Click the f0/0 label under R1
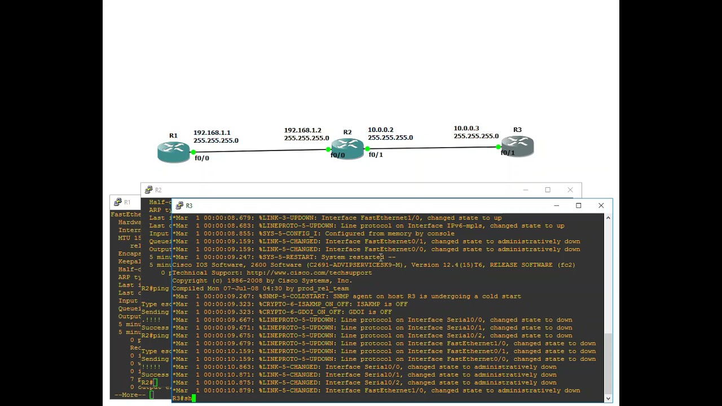The height and width of the screenshot is (406, 722). coord(202,158)
